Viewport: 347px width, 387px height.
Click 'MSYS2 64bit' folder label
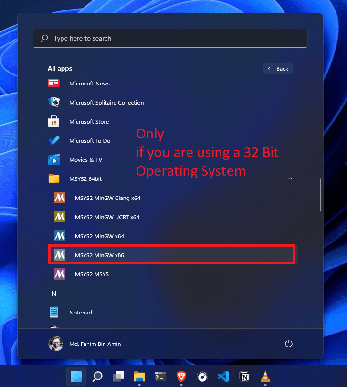pyautogui.click(x=85, y=178)
